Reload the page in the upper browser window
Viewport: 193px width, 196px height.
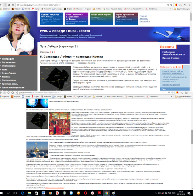pyautogui.click(x=9, y=5)
